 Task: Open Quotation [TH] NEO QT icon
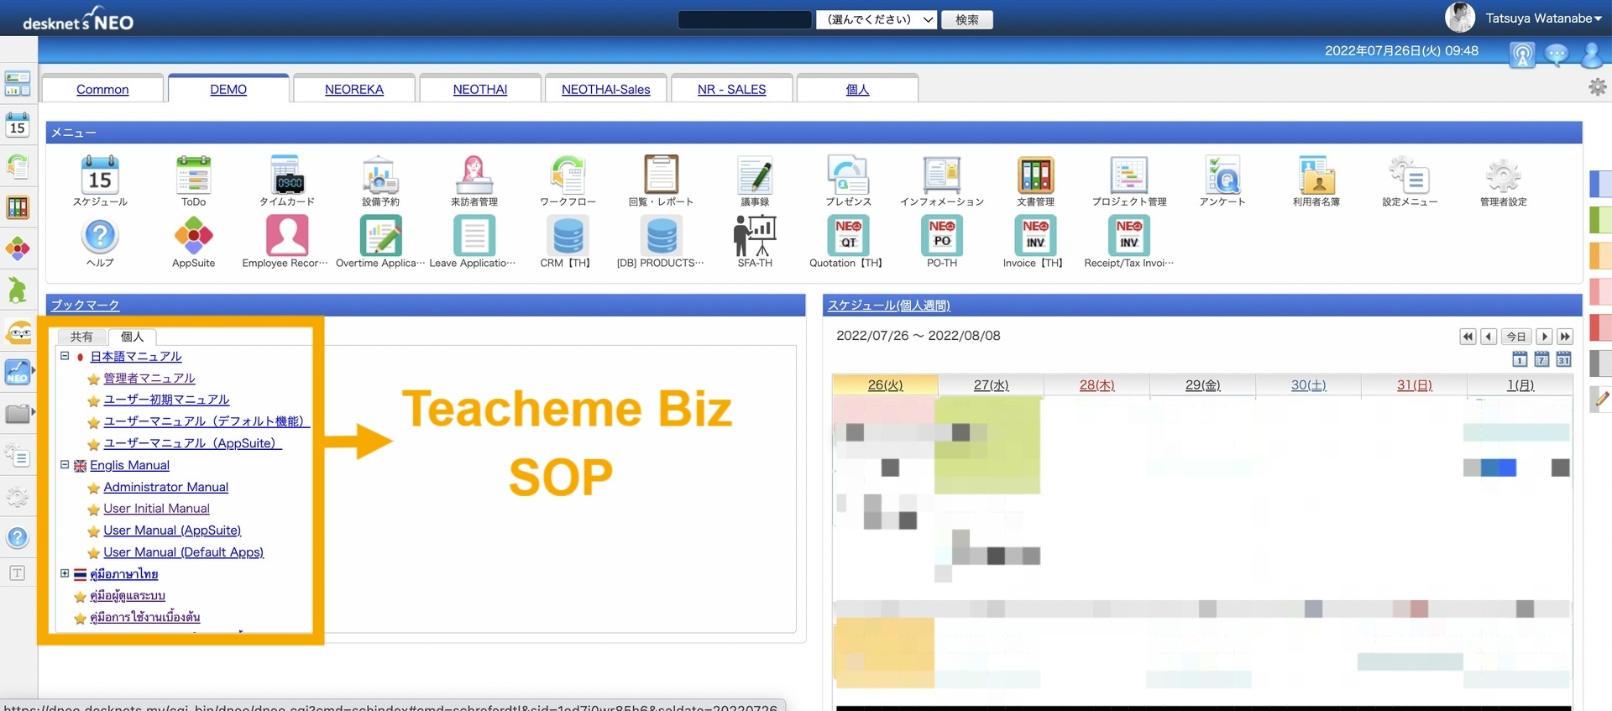848,236
